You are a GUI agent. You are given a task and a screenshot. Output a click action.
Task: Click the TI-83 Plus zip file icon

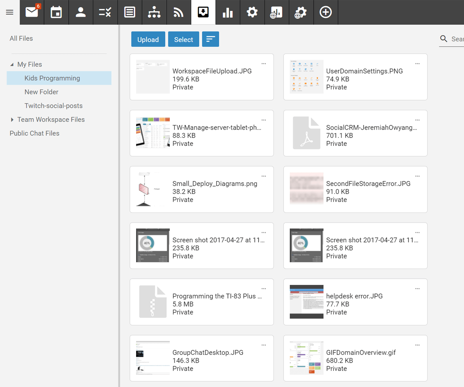click(x=153, y=302)
